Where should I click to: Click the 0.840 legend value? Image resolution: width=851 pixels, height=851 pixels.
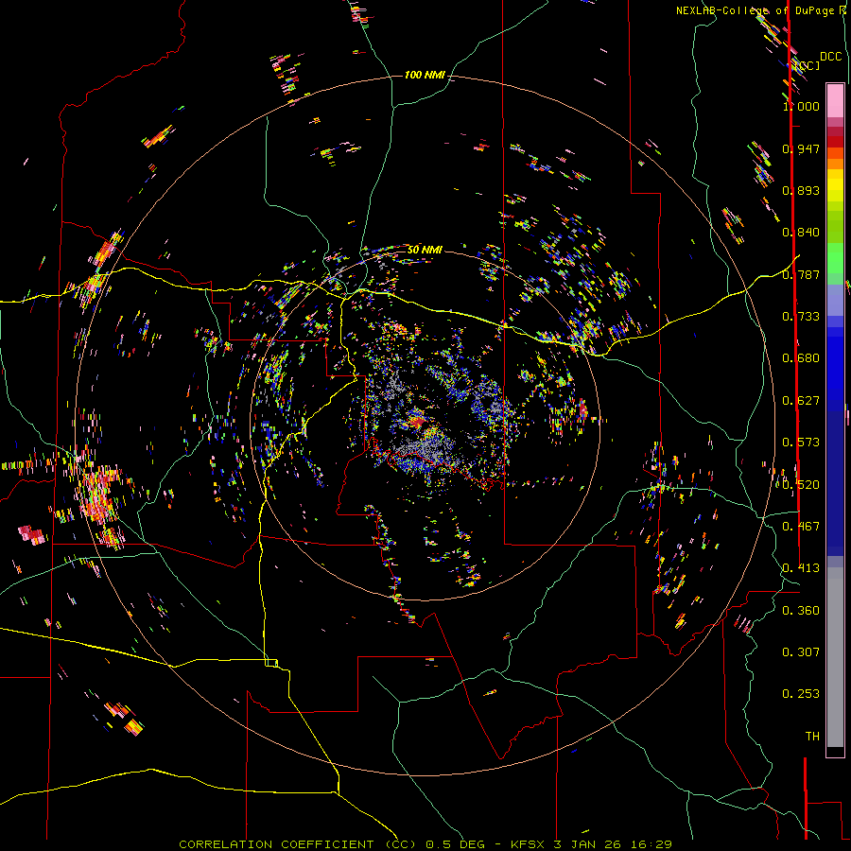click(801, 233)
